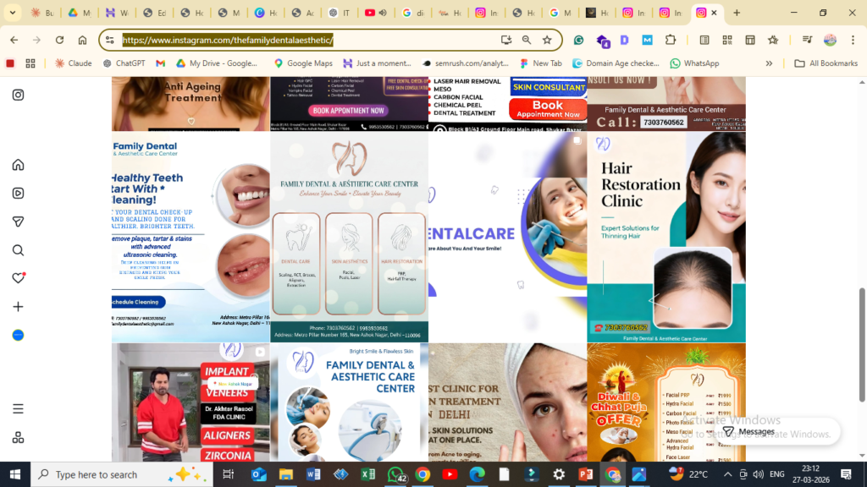This screenshot has width=867, height=487.
Task: Switch to the YouTube tab playing audio
Action: (375, 14)
